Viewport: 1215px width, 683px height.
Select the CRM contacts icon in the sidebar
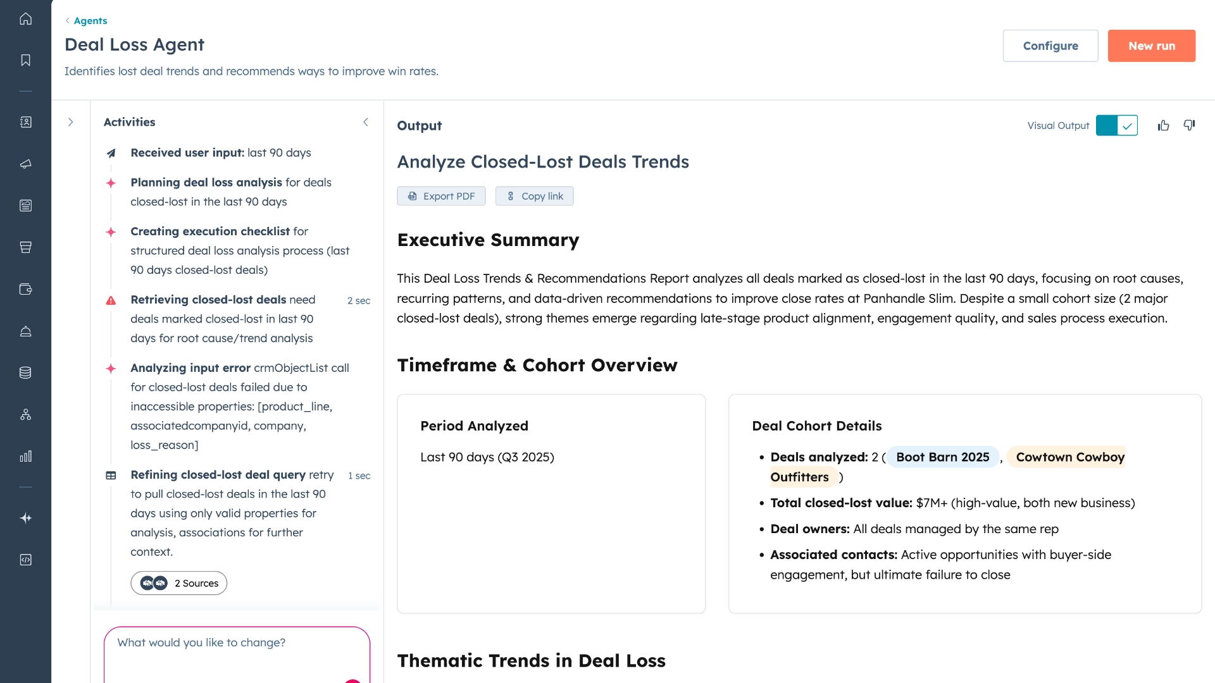pos(25,123)
